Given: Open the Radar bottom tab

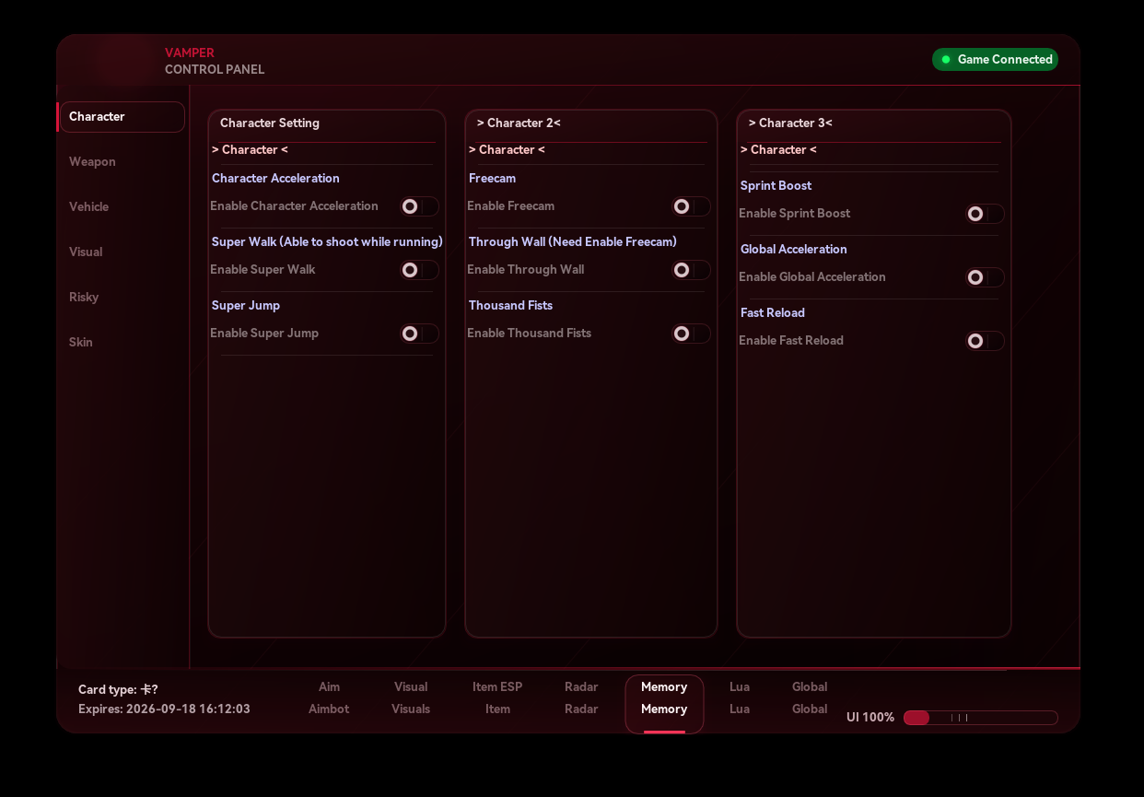Looking at the screenshot, I should [581, 698].
